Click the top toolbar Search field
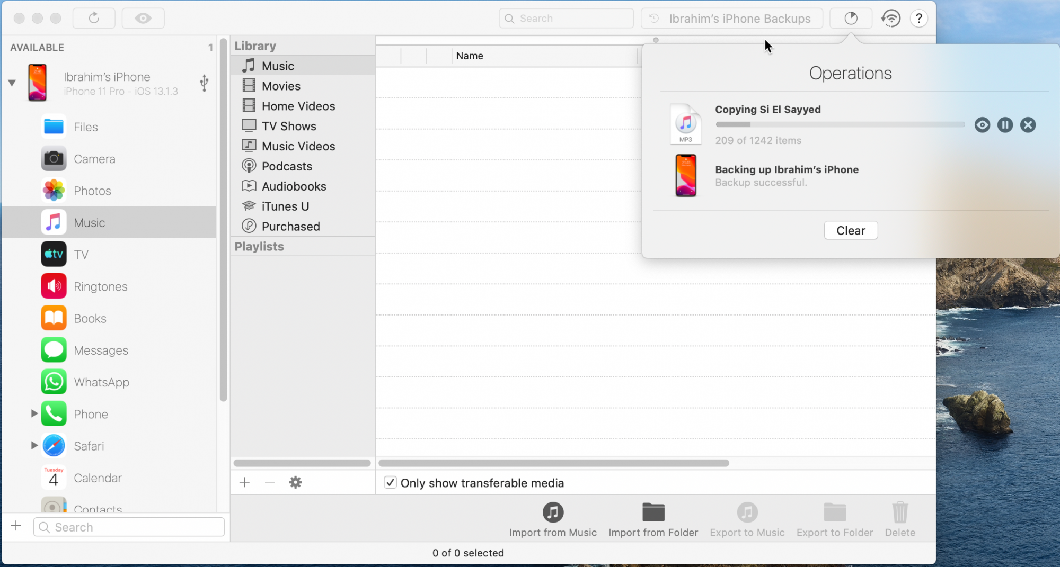 tap(567, 18)
